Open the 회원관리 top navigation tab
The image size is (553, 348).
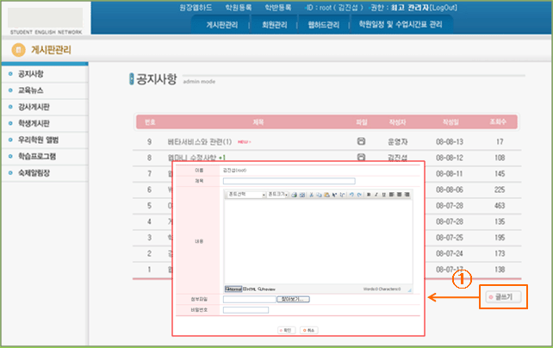[x=275, y=25]
